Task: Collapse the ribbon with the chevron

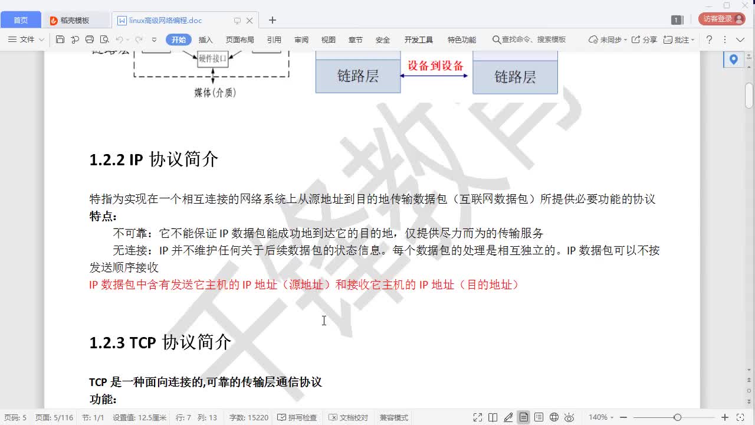Action: tap(741, 40)
